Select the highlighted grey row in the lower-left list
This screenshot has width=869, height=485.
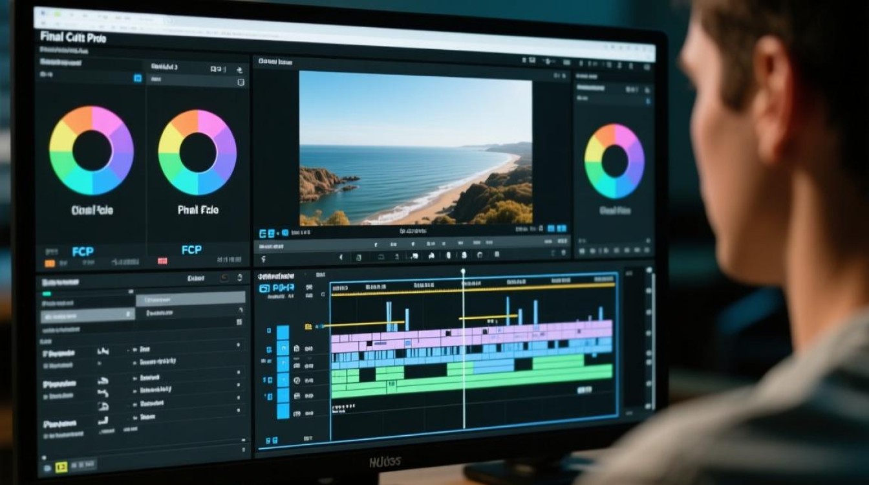point(89,316)
